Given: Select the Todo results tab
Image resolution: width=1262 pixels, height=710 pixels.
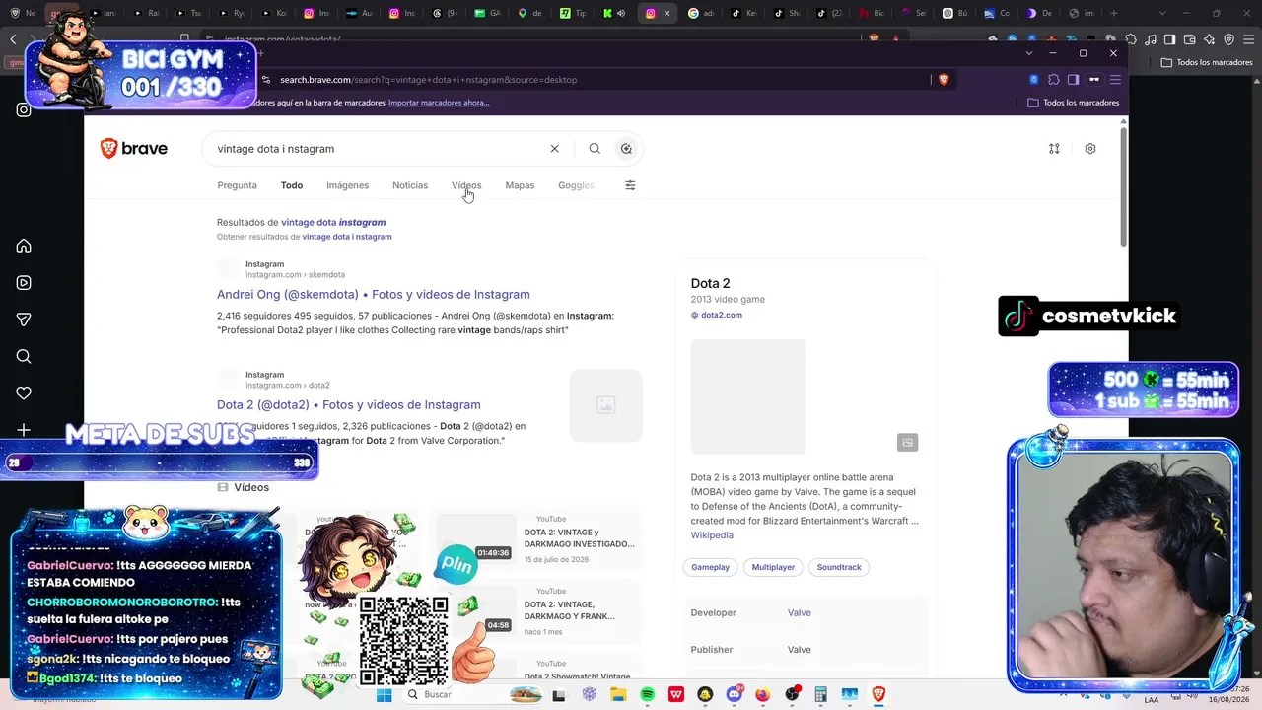Looking at the screenshot, I should (292, 185).
